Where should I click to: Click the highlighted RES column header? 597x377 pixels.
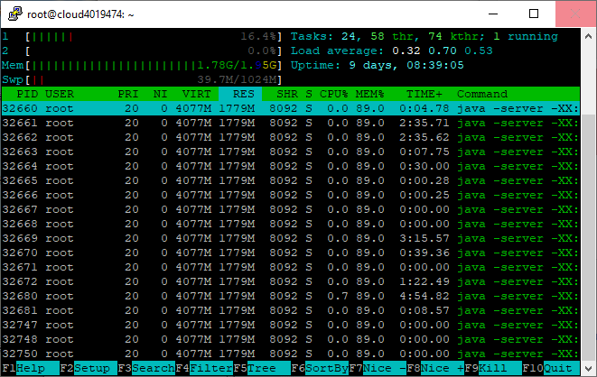(240, 94)
